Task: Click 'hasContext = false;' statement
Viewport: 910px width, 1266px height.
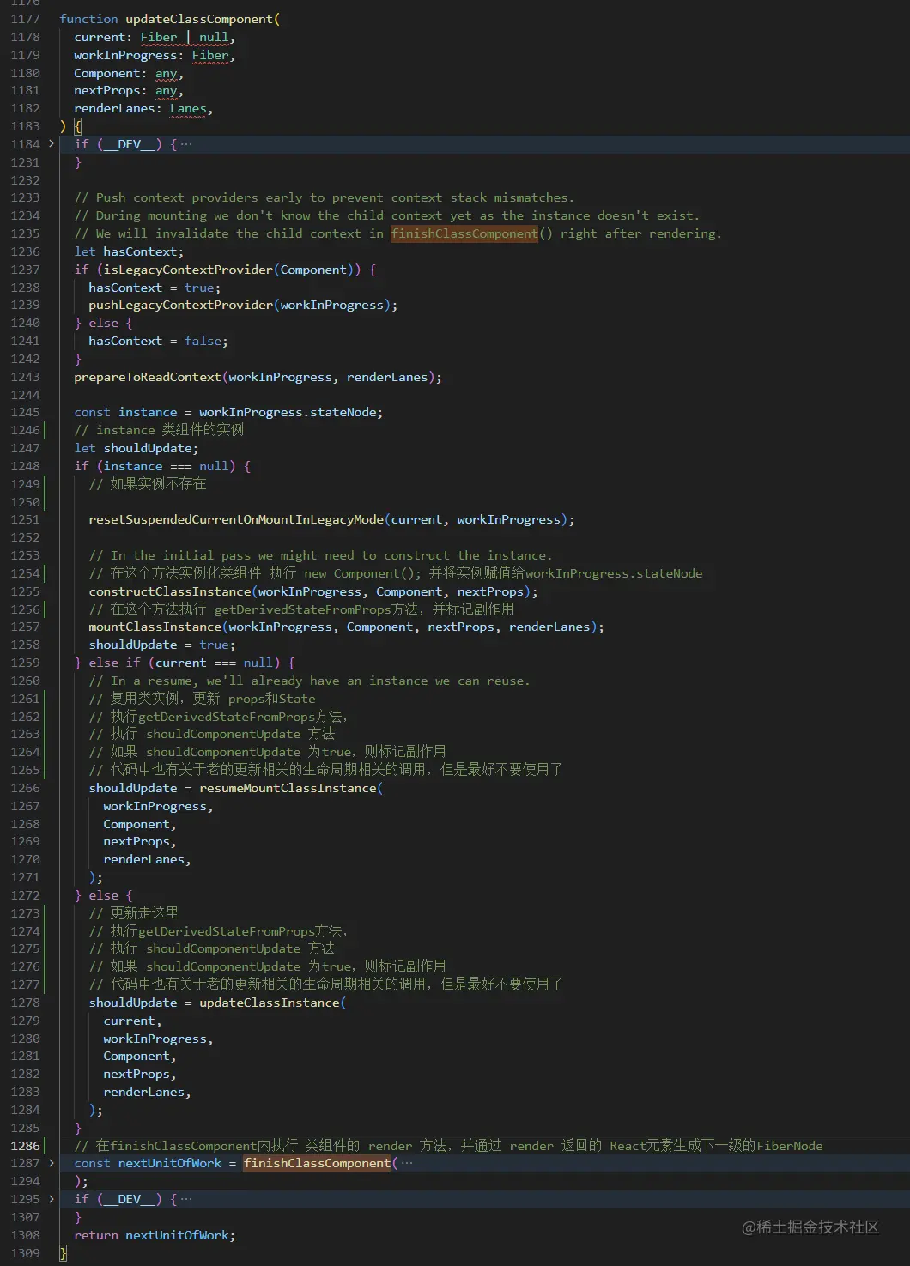Action: 158,341
